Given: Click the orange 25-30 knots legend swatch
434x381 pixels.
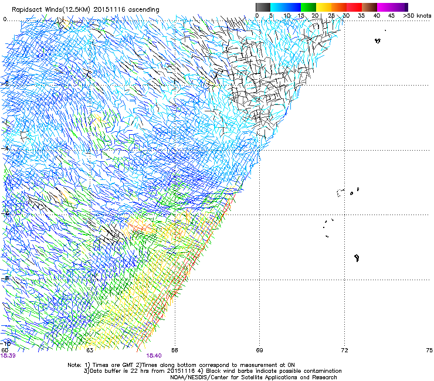Looking at the screenshot, I should (339, 7).
